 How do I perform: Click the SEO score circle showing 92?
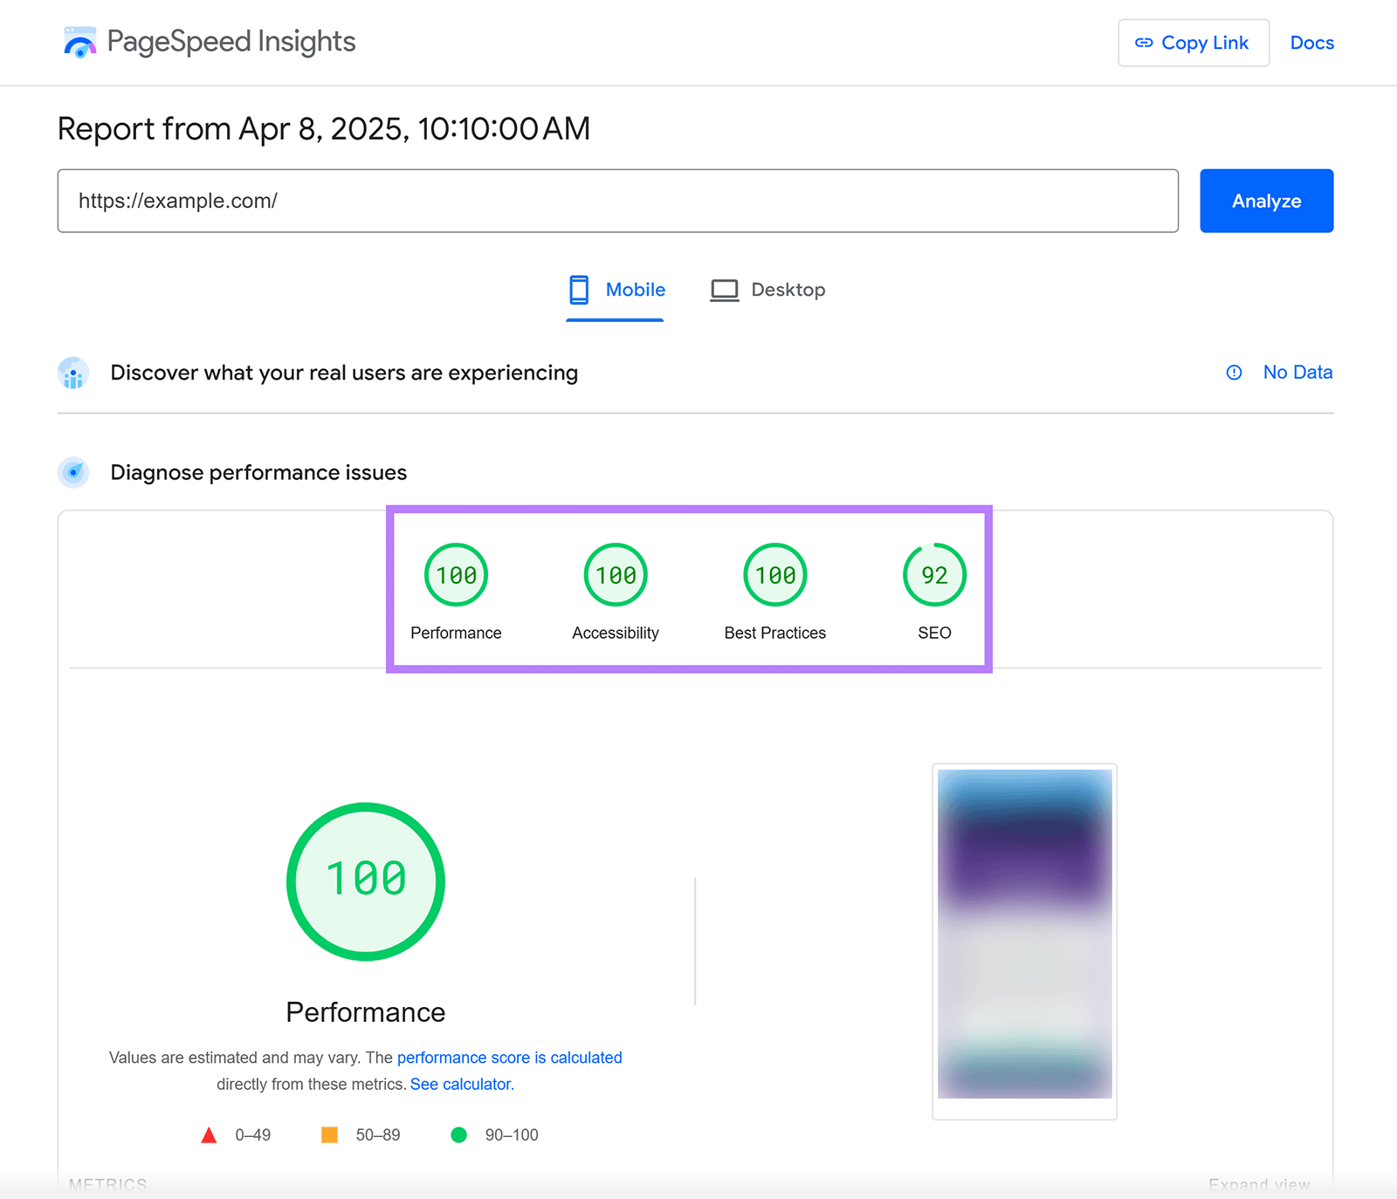(x=933, y=574)
